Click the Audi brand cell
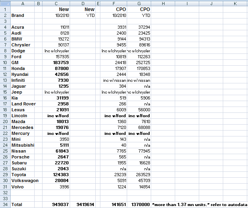This screenshot has height=208, width=248. click(x=22, y=33)
